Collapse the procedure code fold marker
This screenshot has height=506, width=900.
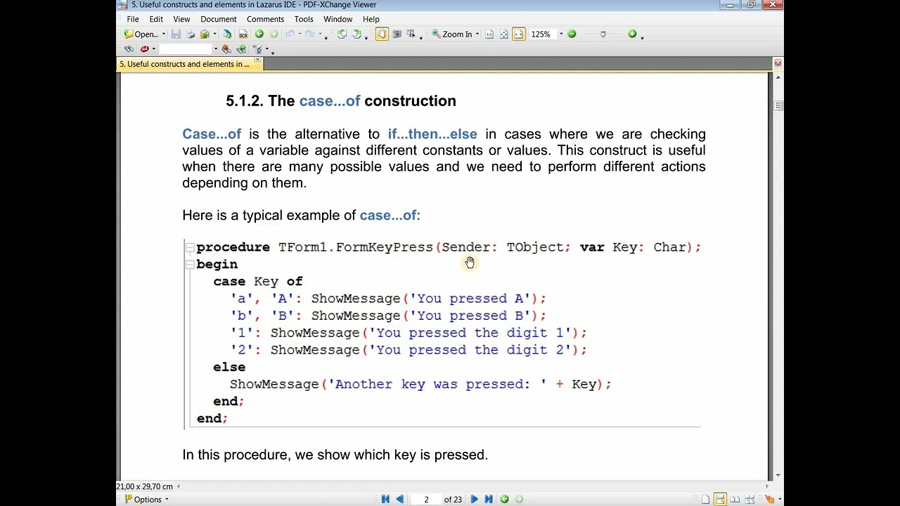[x=190, y=247]
